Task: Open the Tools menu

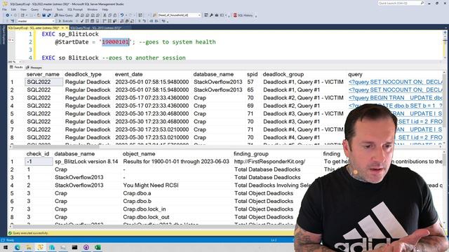Action: pyautogui.click(x=60, y=9)
